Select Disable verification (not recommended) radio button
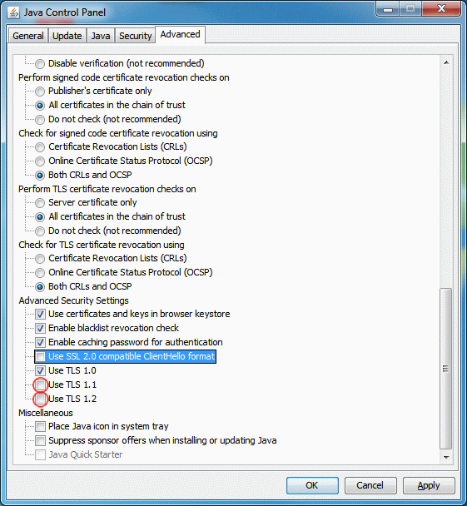Screen dimensions: 467x506 coord(40,63)
